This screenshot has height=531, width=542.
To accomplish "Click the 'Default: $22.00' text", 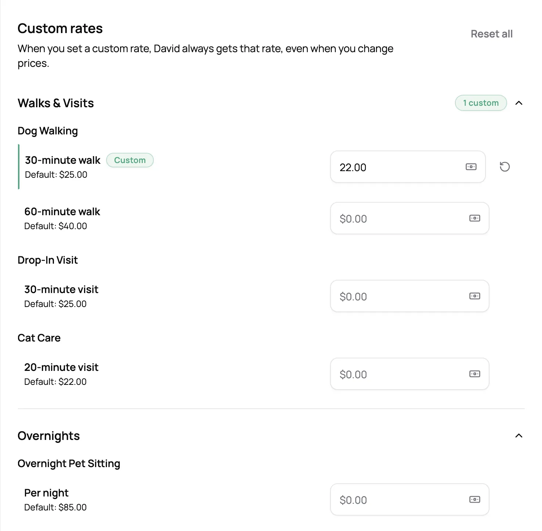I will click(55, 382).
